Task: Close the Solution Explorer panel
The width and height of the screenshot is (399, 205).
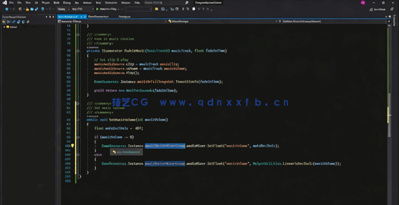Action: [53, 17]
